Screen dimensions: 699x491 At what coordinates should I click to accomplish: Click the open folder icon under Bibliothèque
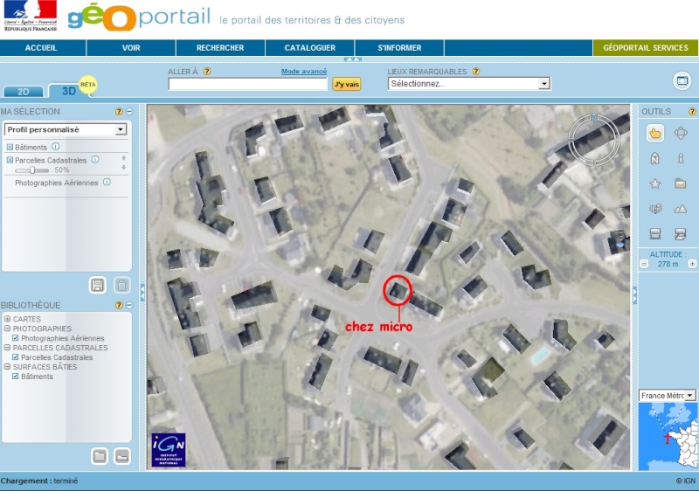121,456
